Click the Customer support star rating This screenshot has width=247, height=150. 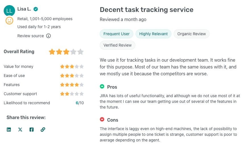pyautogui.click(x=72, y=94)
